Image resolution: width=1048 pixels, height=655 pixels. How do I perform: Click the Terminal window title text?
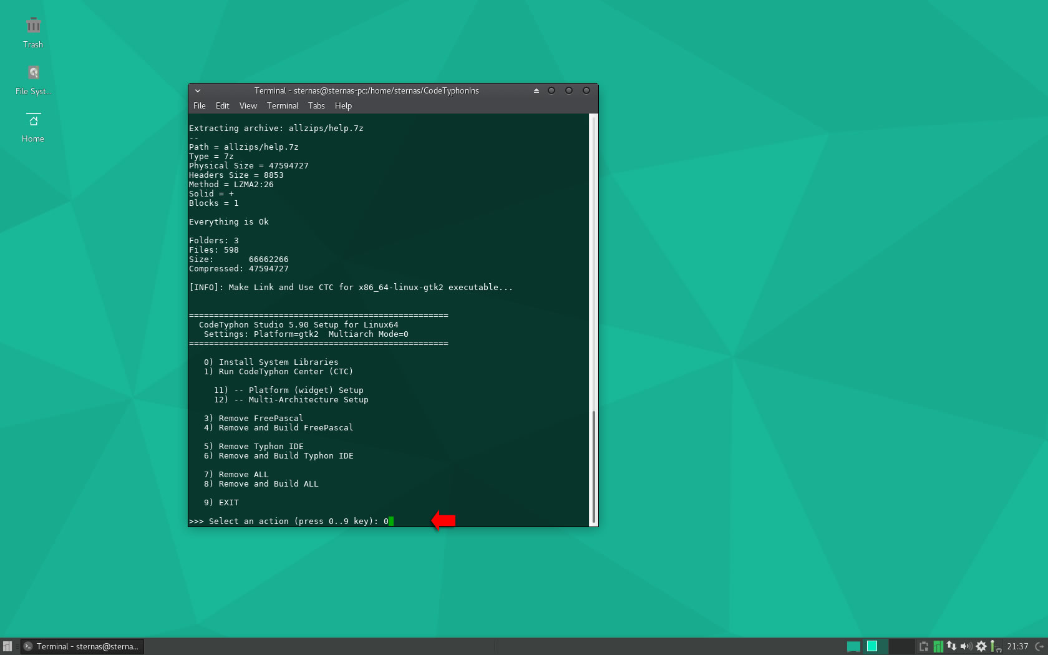click(367, 90)
